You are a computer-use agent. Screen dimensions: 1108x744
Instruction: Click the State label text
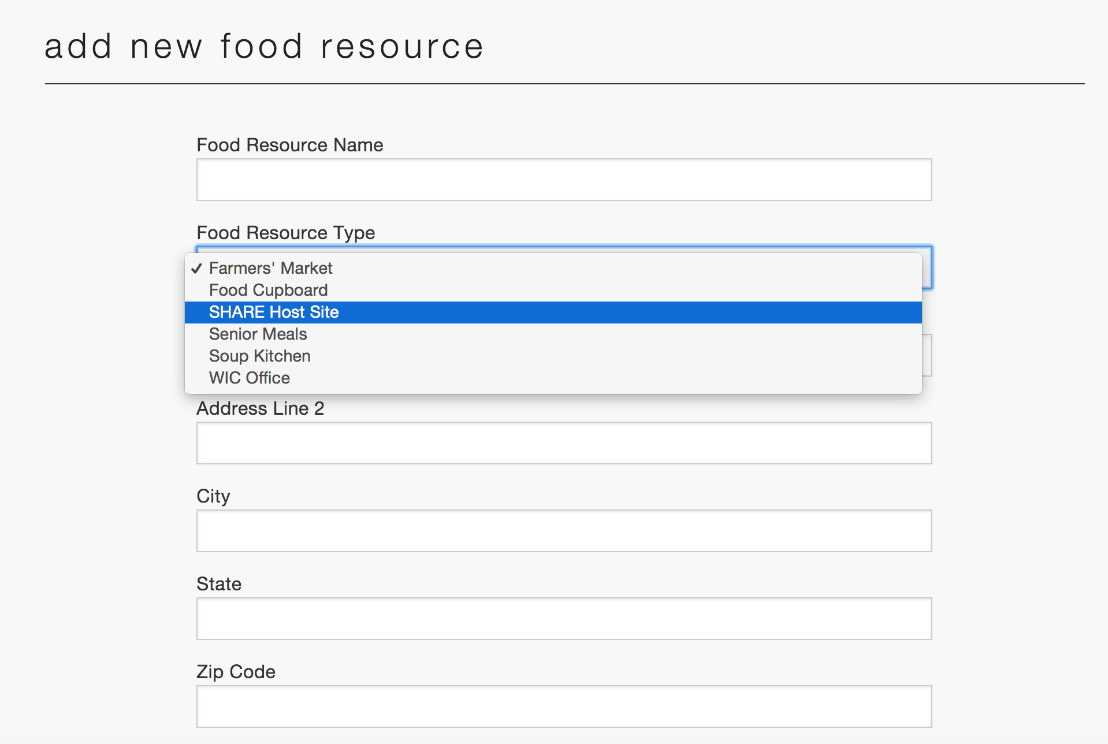coord(219,584)
